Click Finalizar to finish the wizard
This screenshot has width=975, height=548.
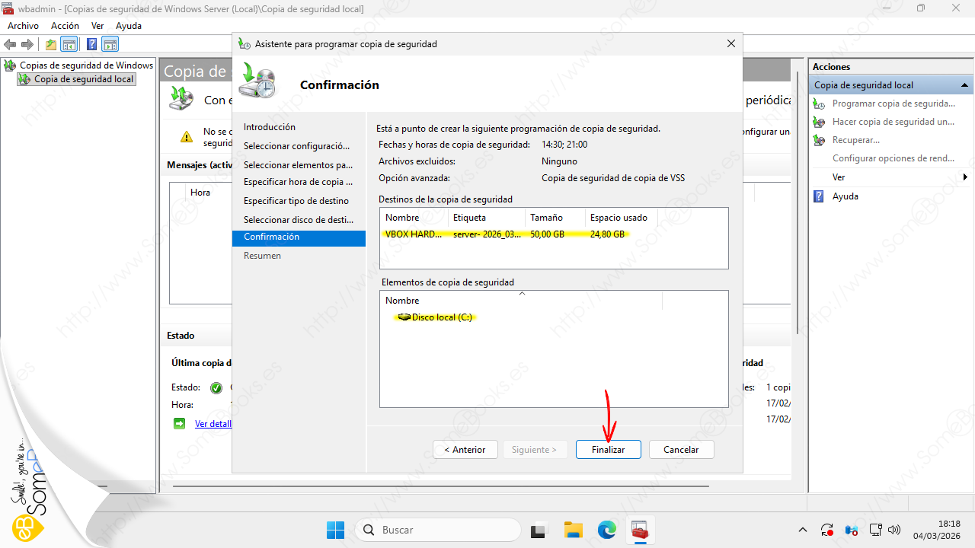(608, 450)
